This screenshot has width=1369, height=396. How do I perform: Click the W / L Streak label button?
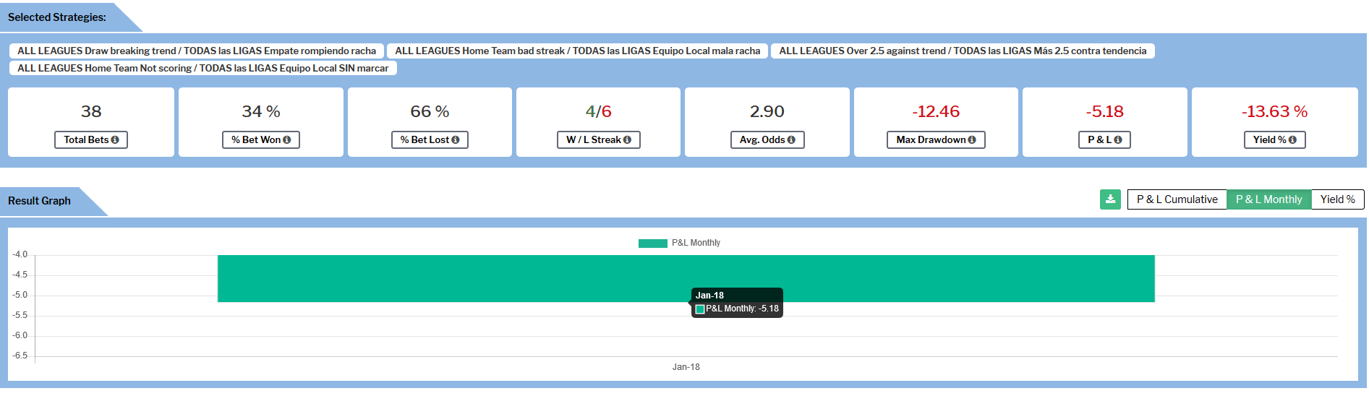[x=599, y=140]
